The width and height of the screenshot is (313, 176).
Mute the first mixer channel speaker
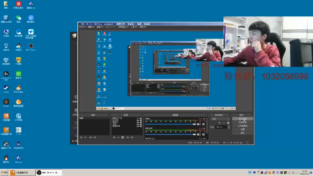click(199, 124)
